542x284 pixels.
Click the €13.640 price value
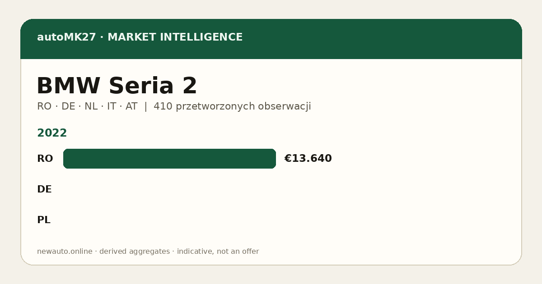click(308, 159)
